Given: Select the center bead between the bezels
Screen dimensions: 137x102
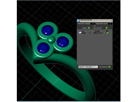Looking at the screenshot, I should 51,40.
